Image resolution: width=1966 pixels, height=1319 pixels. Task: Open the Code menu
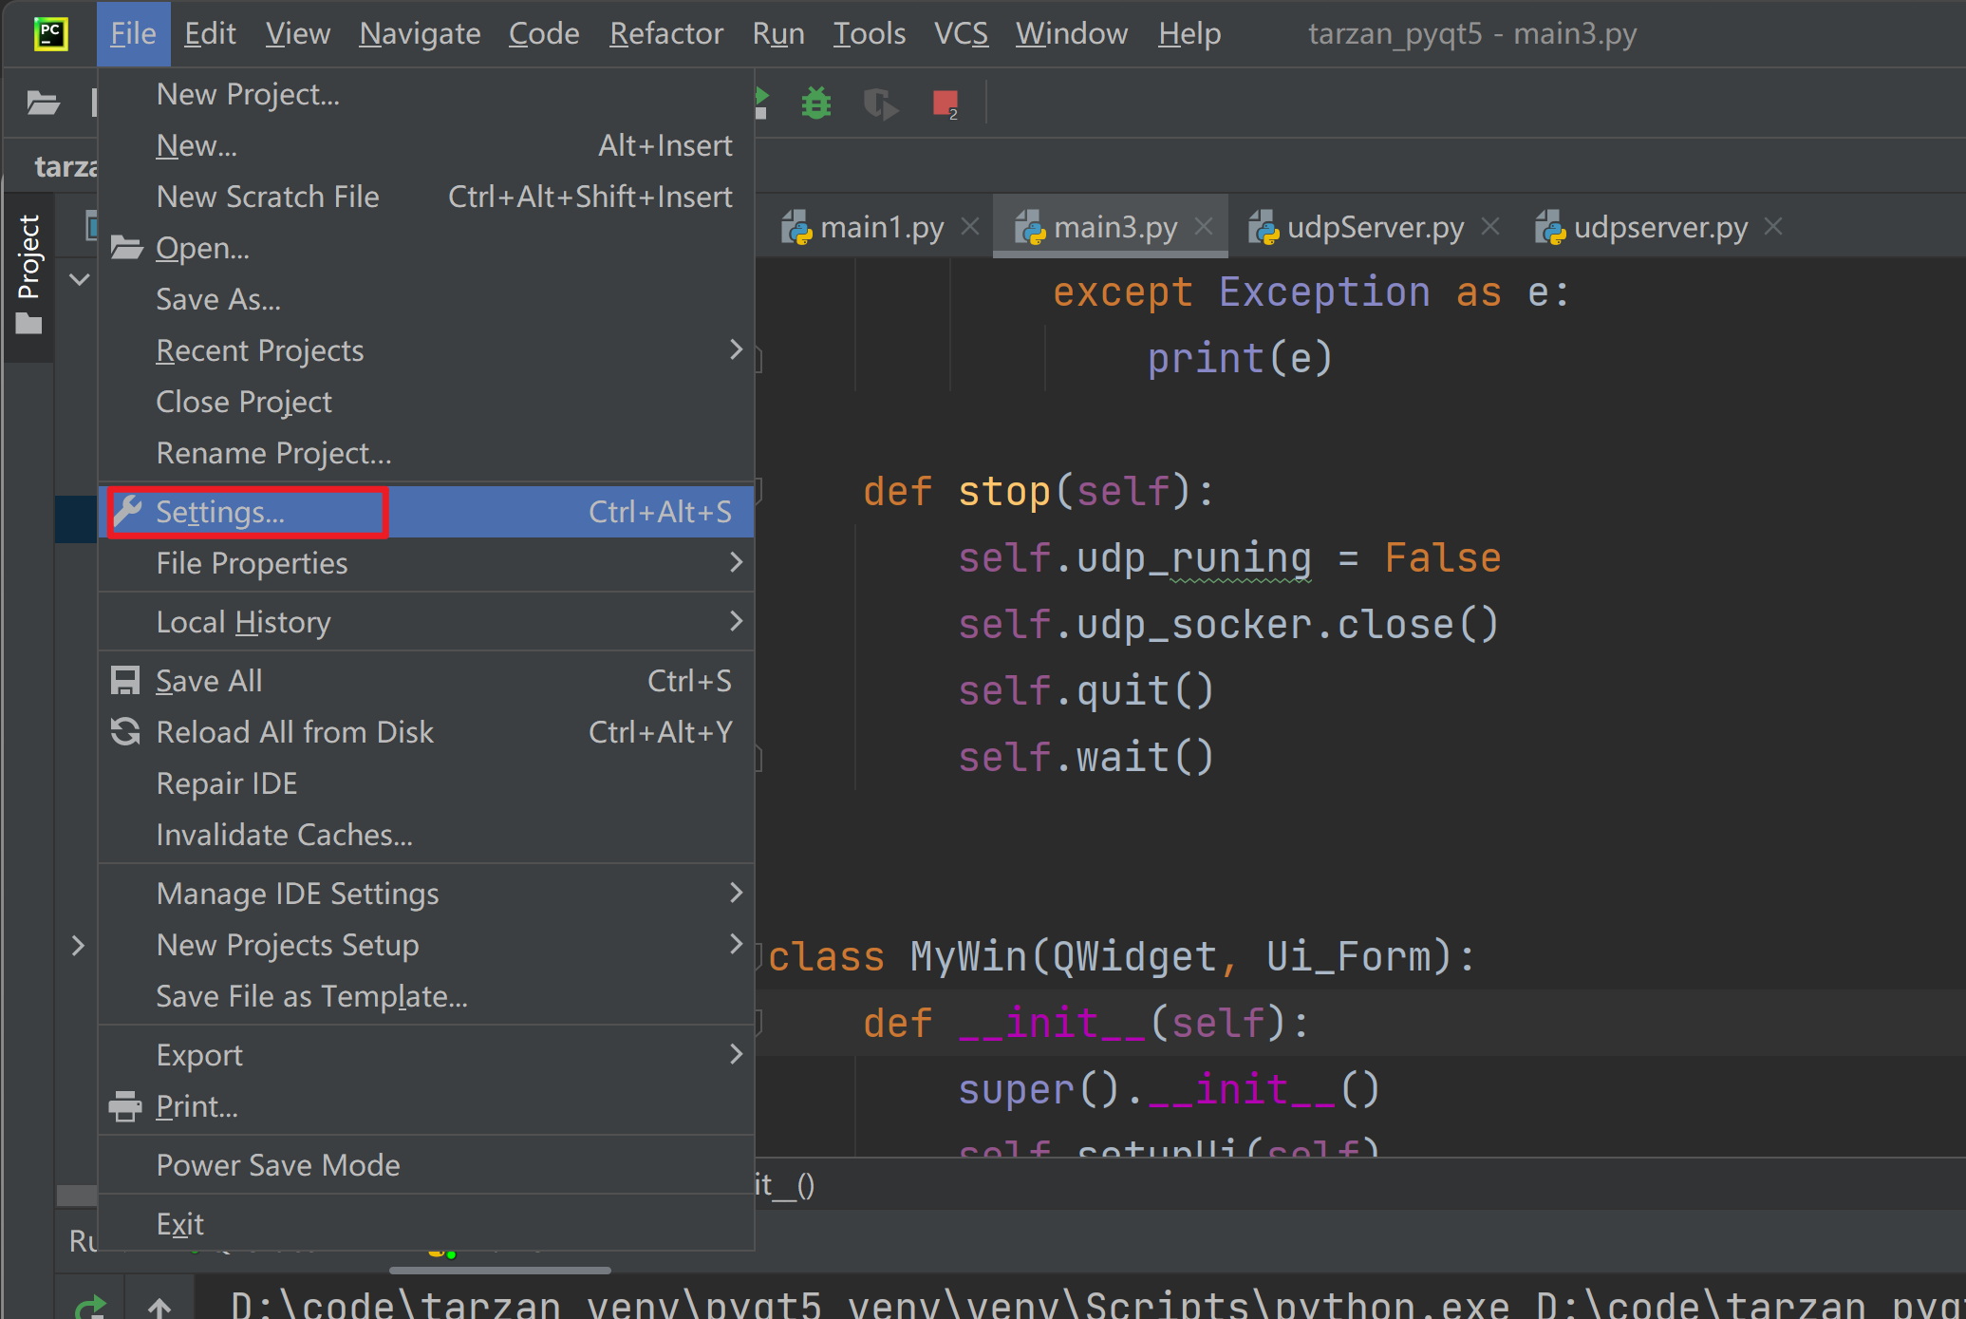[544, 34]
